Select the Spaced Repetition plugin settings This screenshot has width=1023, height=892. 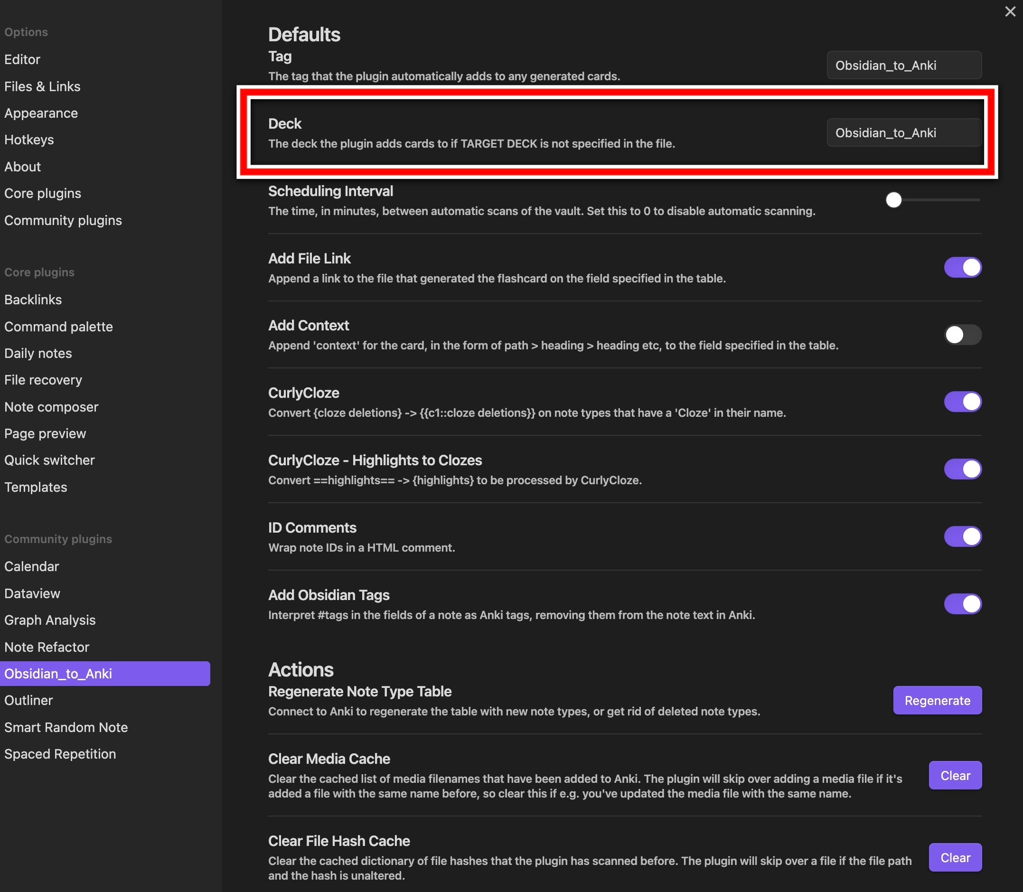pos(60,754)
